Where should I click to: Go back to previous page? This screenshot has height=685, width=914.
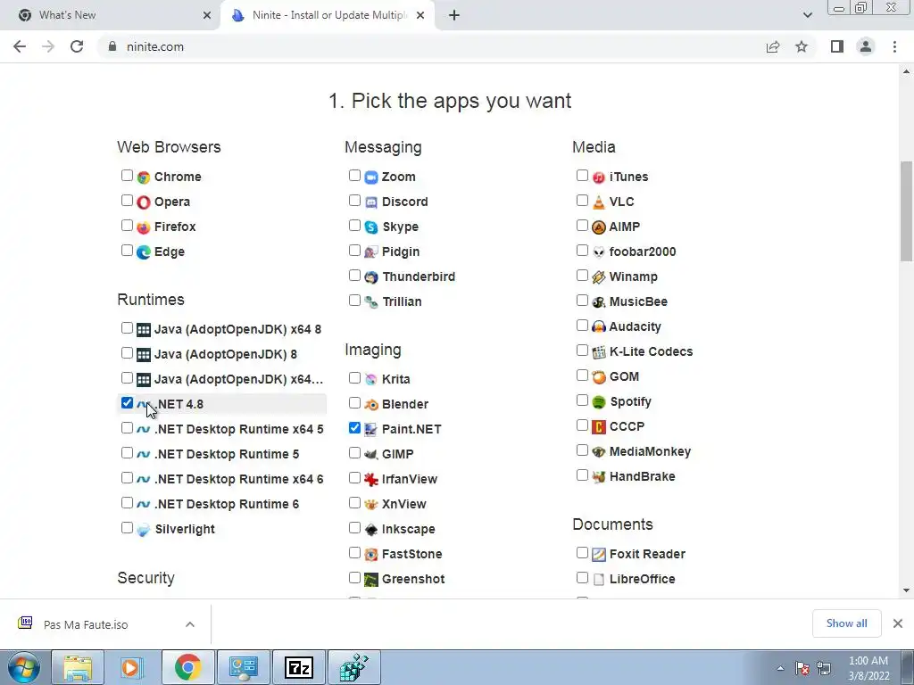pos(20,46)
